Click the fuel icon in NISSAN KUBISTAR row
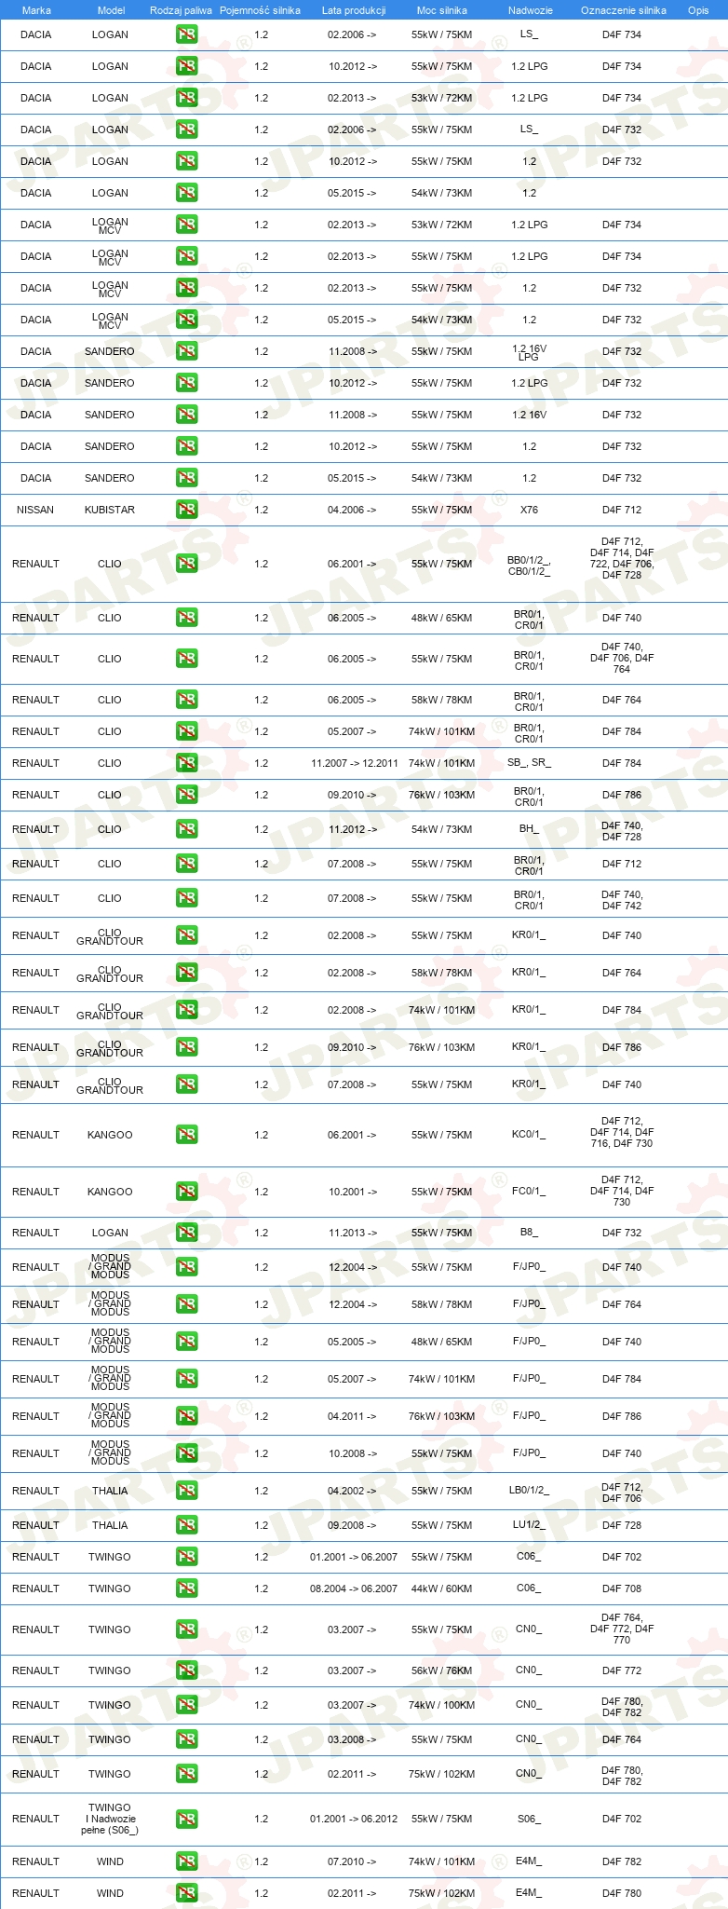728x1909 pixels. pos(187,510)
